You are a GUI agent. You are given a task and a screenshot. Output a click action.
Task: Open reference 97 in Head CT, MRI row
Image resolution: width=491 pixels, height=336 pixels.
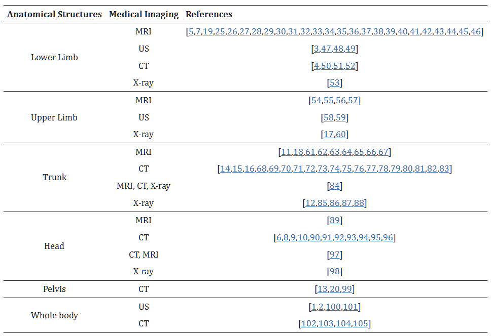335,255
